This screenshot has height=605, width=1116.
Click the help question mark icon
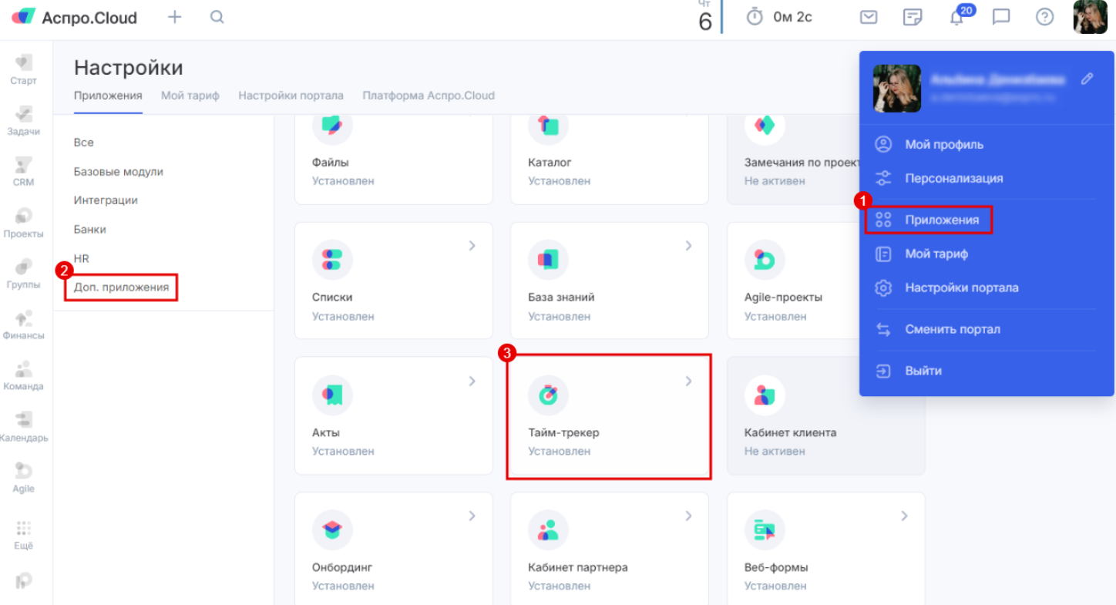tap(1044, 17)
